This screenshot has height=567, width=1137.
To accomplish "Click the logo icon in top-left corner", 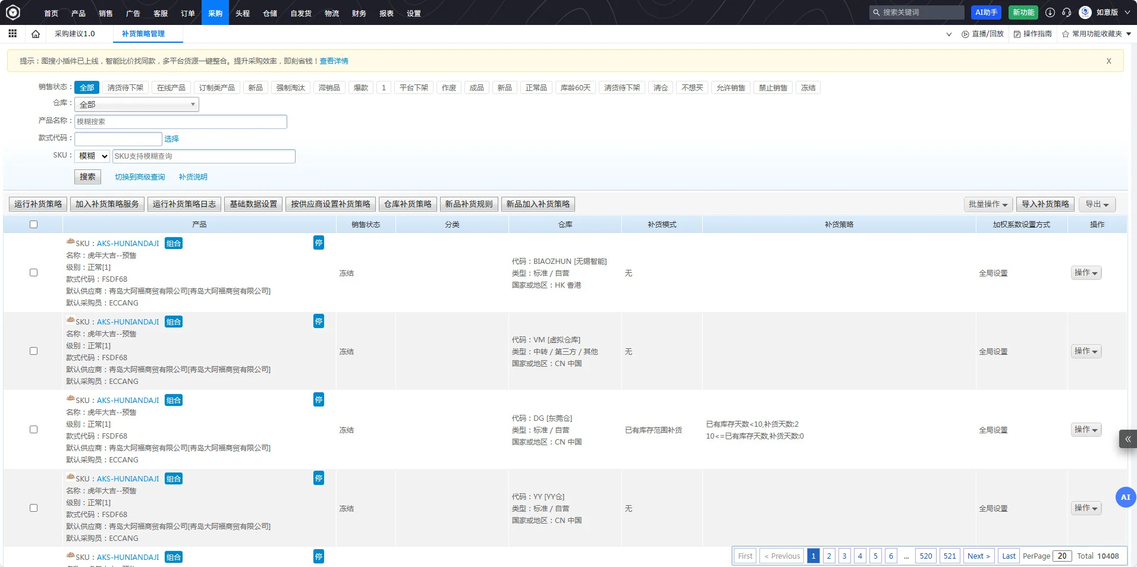I will pos(12,12).
